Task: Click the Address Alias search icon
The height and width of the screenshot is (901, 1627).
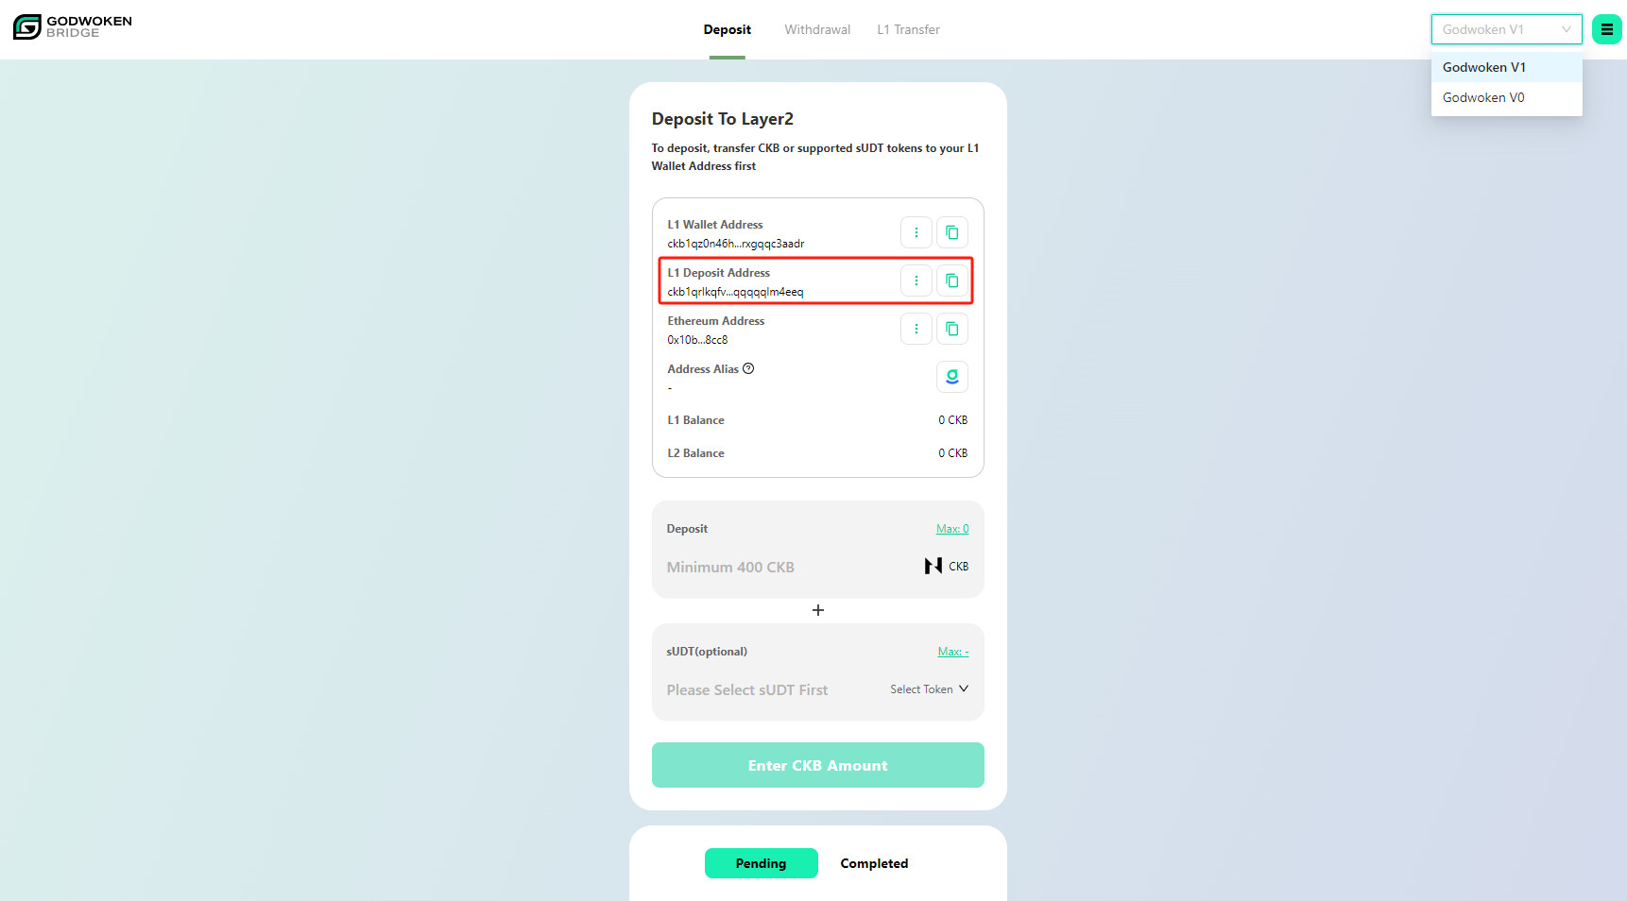Action: (952, 377)
